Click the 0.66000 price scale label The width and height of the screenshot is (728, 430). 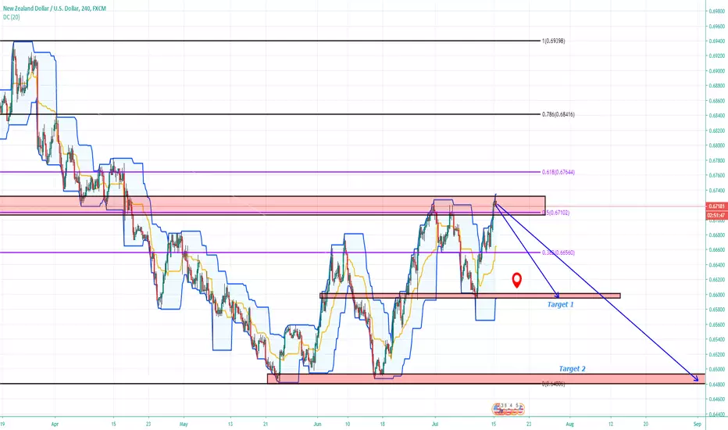[717, 295]
